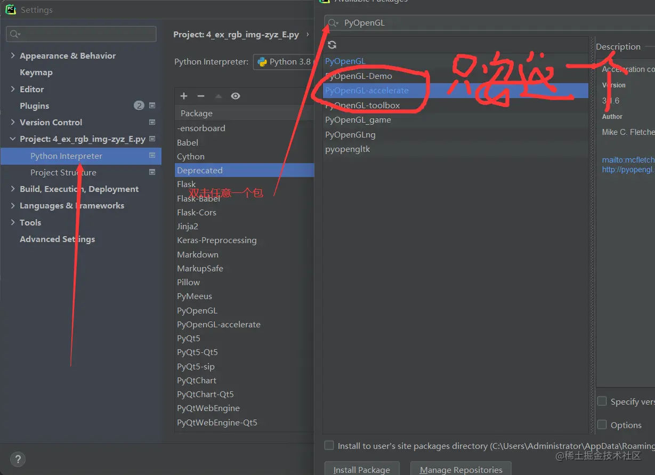Click the breadcrumb chevron after the project name
655x475 pixels.
308,35
